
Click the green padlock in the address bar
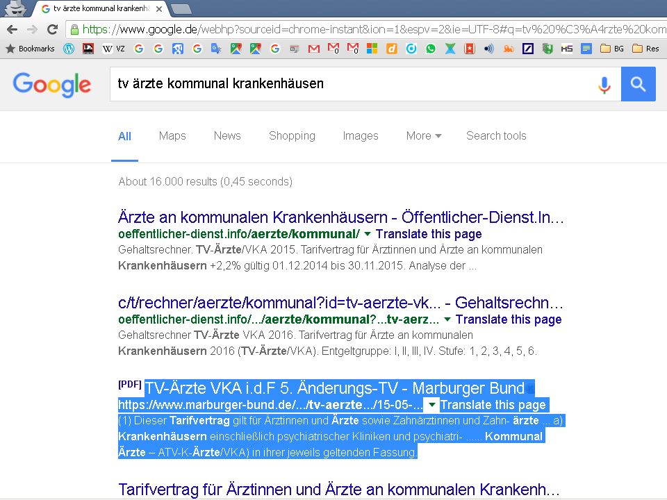coord(74,29)
